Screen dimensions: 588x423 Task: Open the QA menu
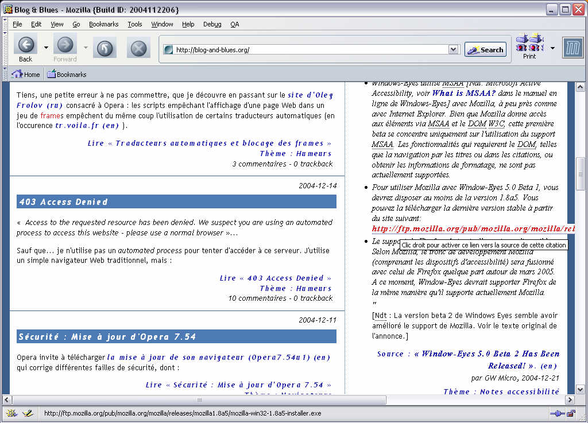click(x=234, y=24)
